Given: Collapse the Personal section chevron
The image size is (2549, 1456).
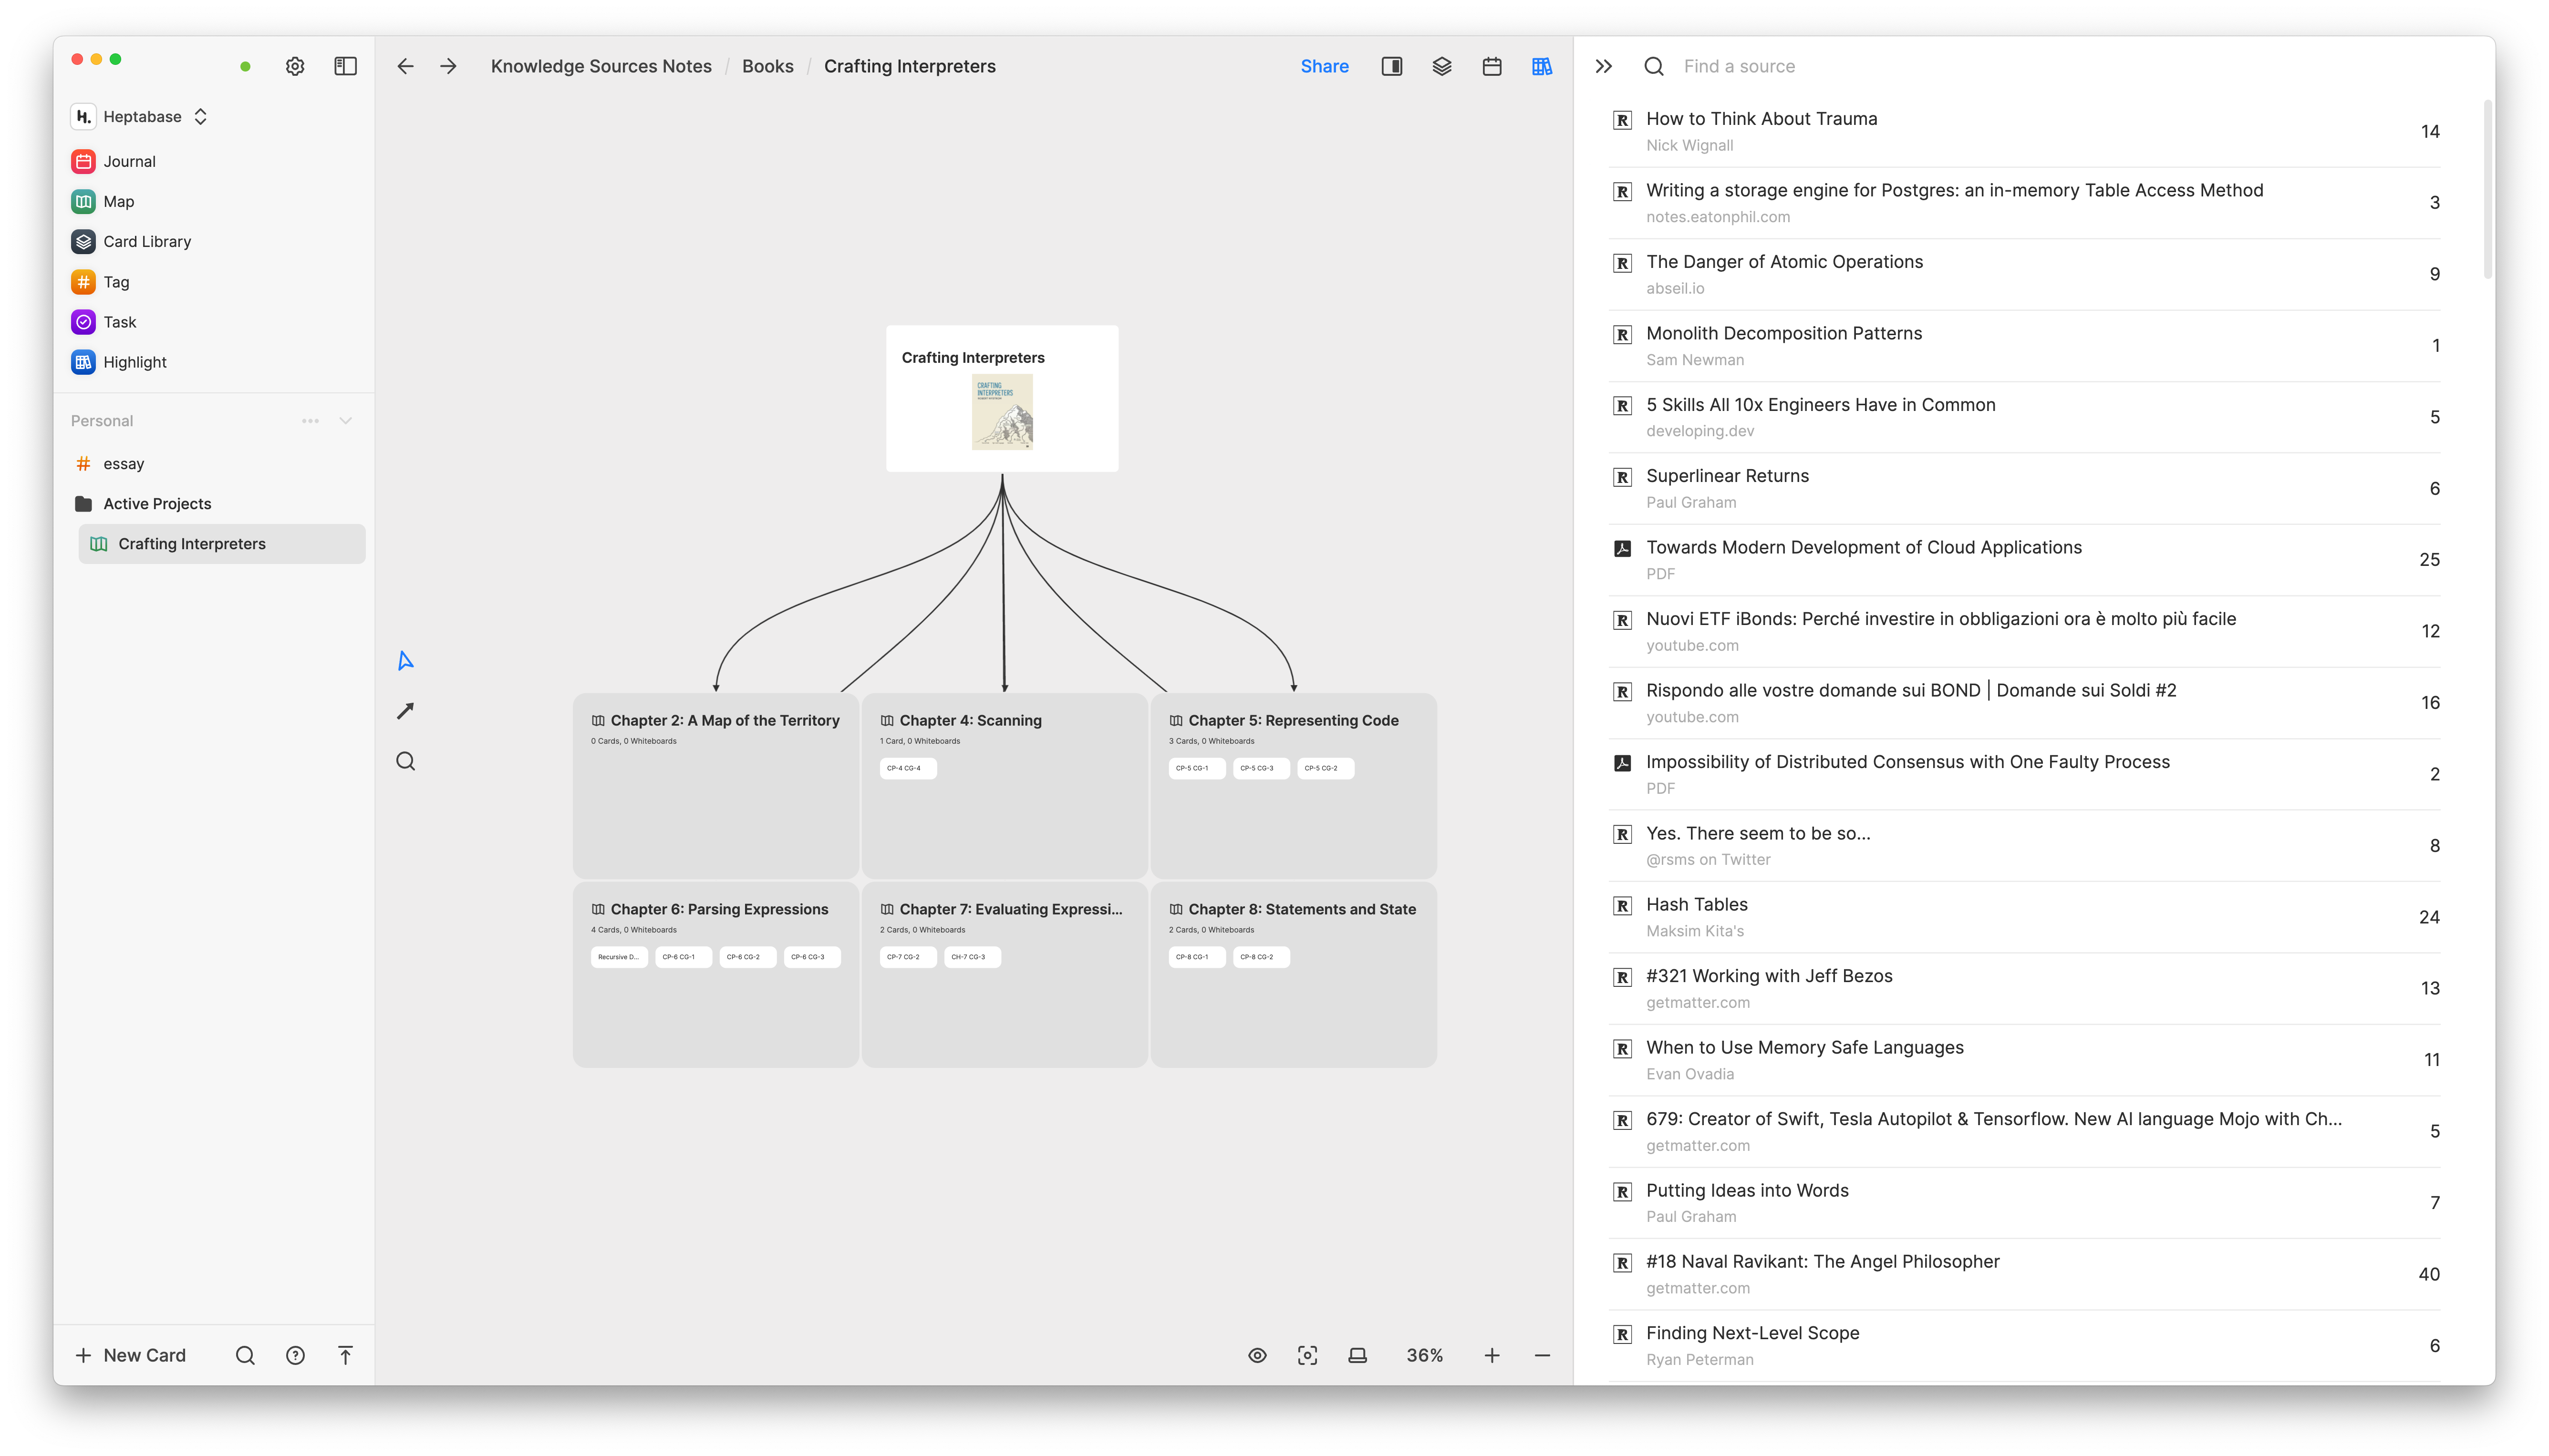Looking at the screenshot, I should tap(345, 421).
